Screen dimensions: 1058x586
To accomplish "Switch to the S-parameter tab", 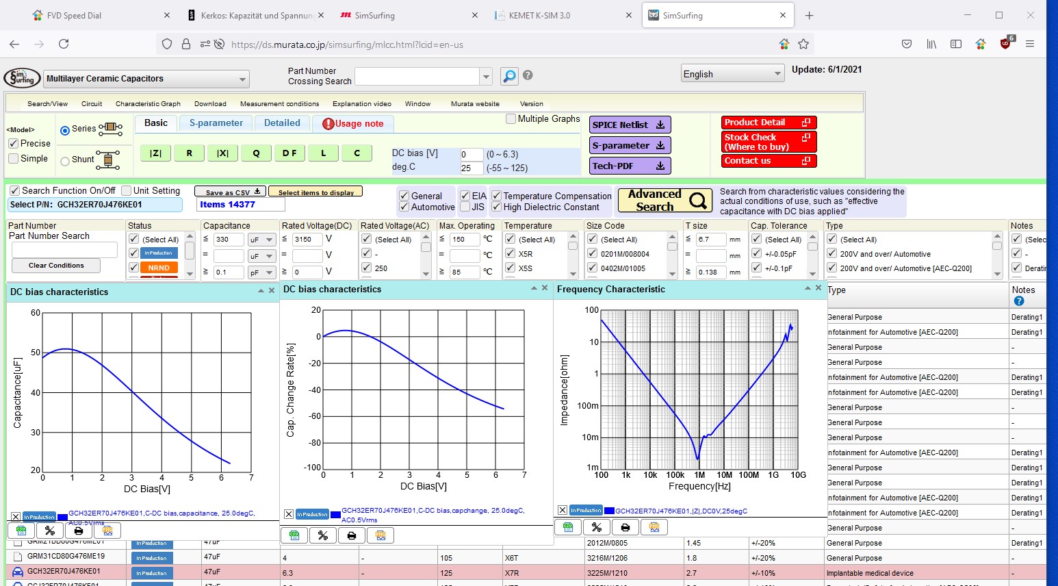I will (x=216, y=123).
